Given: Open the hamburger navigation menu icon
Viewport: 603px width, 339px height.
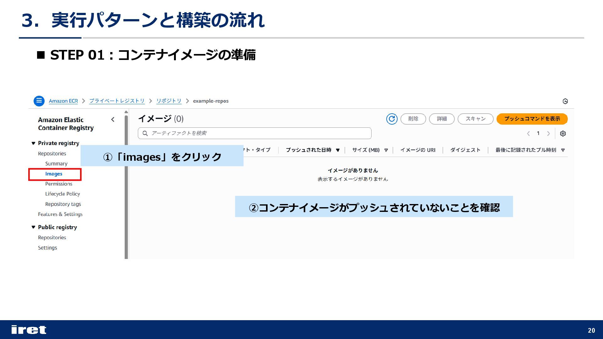Looking at the screenshot, I should tap(39, 101).
